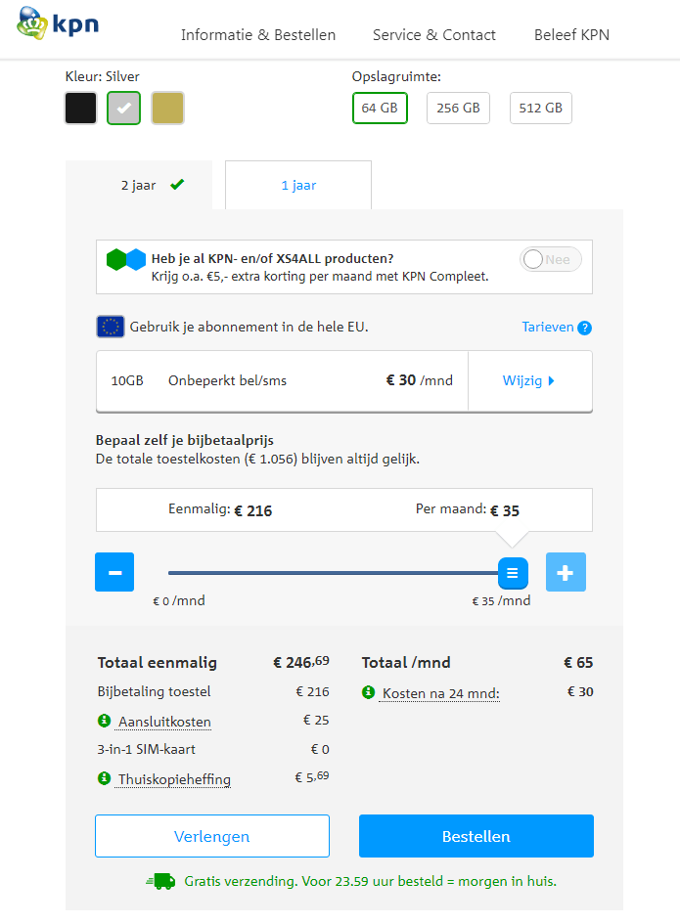Click the Totaal /mnd € 65 value
The height and width of the screenshot is (924, 680).
pos(578,662)
